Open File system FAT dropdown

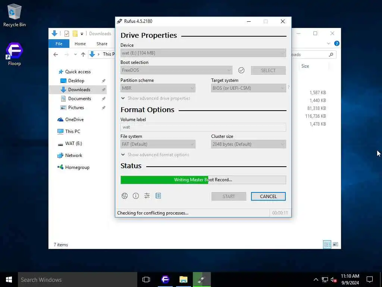[x=158, y=144]
